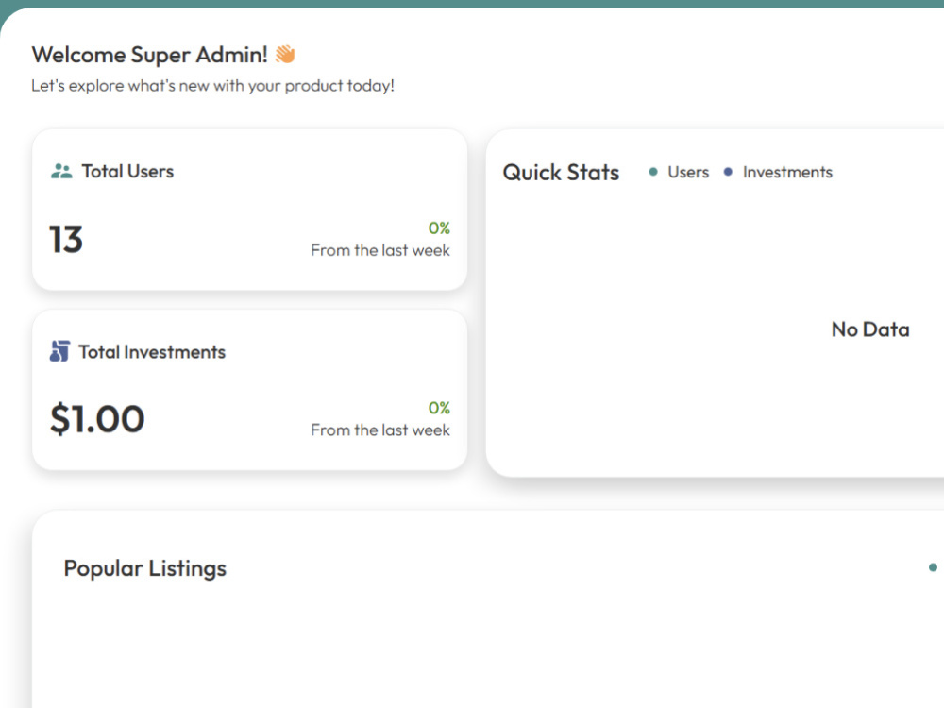
Task: Click the Users legend label
Action: pyautogui.click(x=688, y=172)
